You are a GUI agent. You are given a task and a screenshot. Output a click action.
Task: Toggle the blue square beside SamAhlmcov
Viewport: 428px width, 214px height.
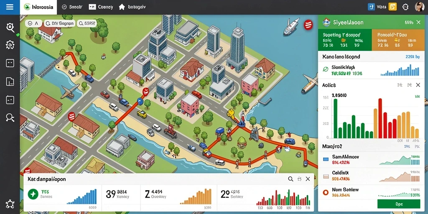pyautogui.click(x=325, y=159)
